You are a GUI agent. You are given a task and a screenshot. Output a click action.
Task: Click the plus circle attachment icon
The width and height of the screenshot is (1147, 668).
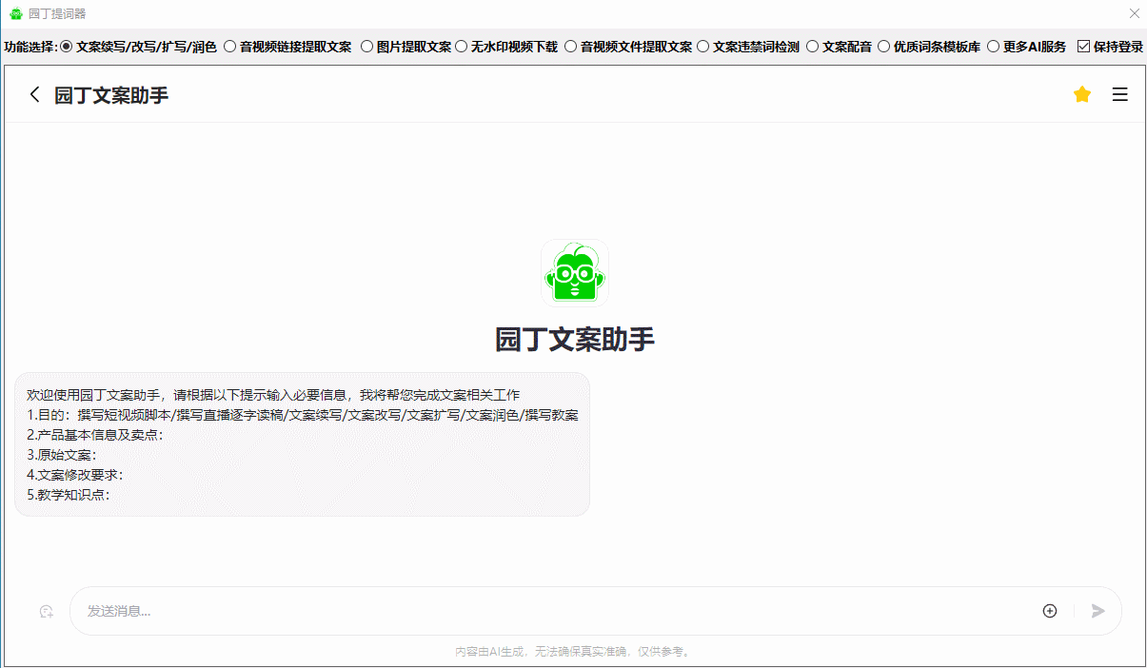click(x=1050, y=611)
